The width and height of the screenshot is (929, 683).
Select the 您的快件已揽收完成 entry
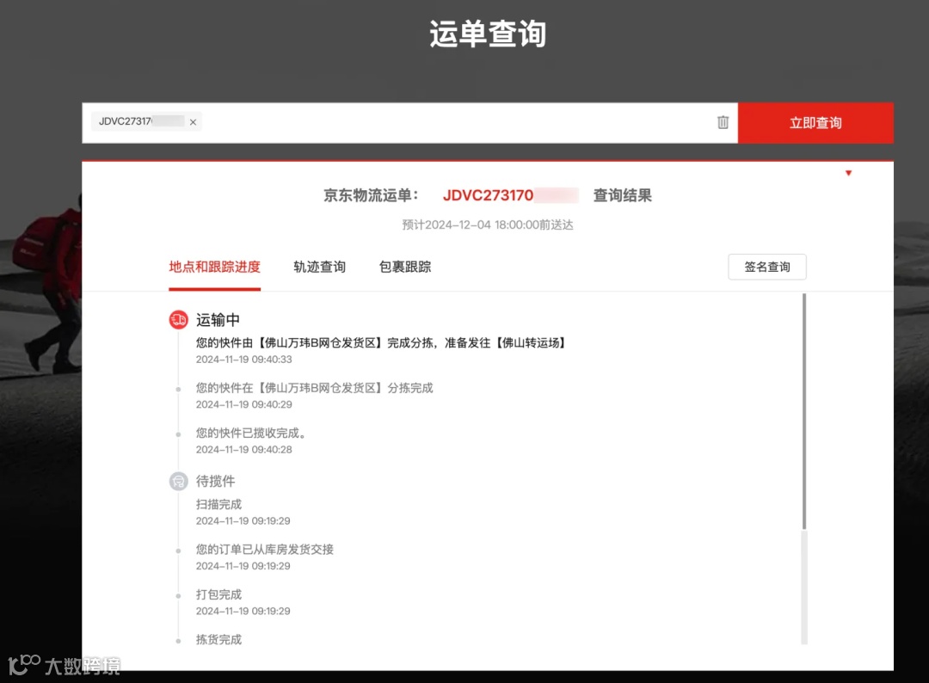click(251, 433)
